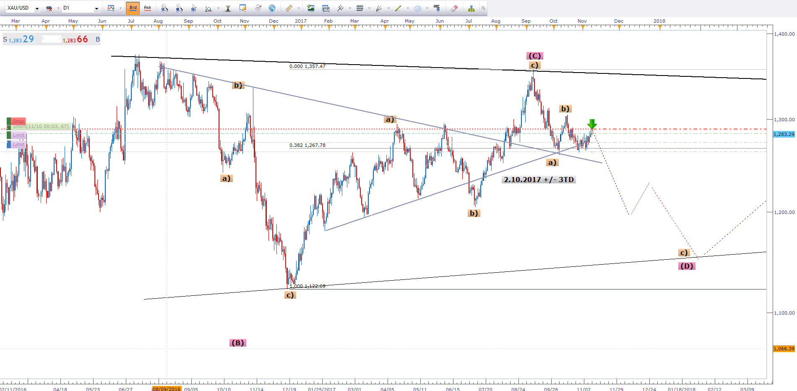
Task: Toggle the Ask price display
Action: point(148,8)
